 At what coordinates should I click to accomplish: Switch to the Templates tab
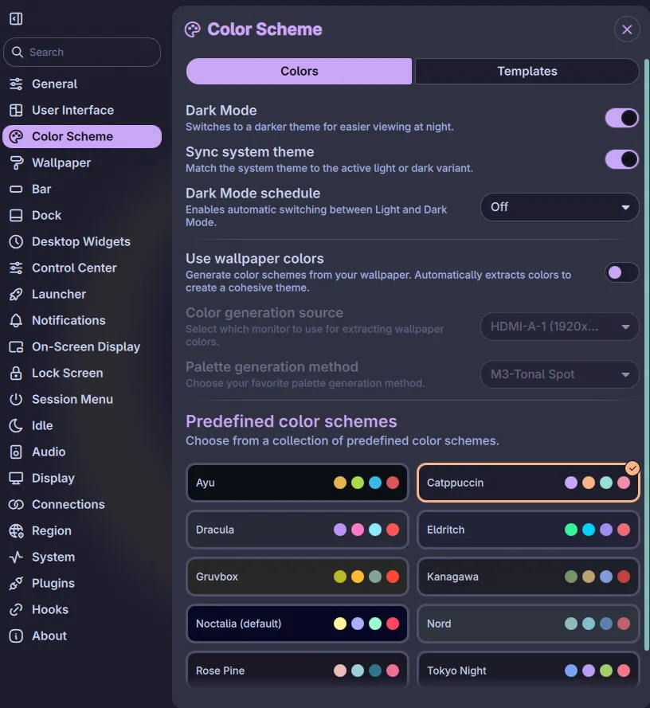pos(527,72)
